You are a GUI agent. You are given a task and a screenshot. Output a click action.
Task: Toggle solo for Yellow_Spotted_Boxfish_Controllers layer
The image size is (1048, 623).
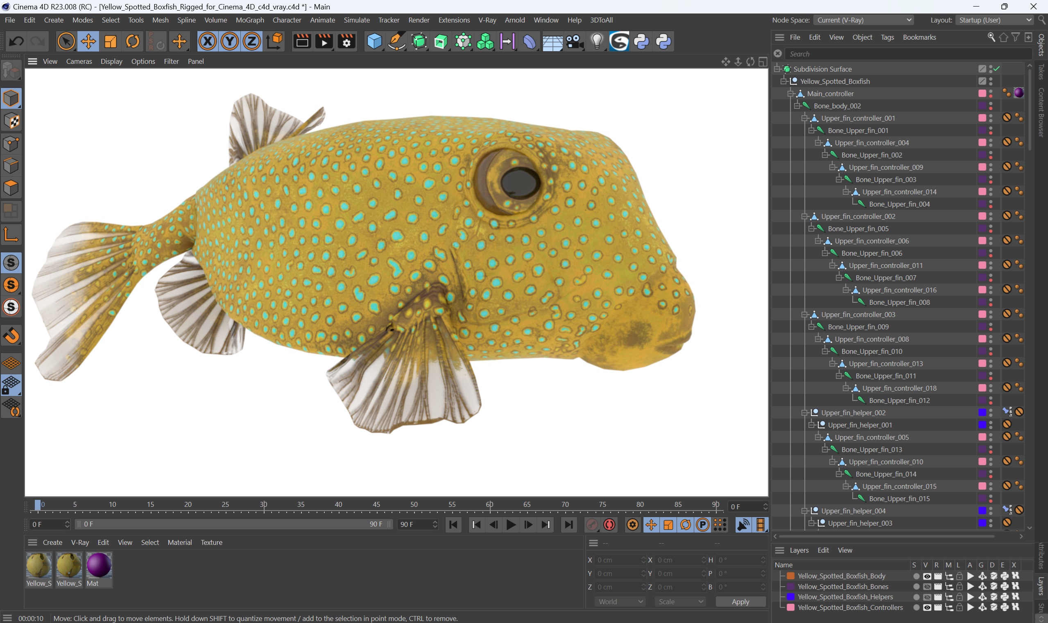(x=916, y=607)
